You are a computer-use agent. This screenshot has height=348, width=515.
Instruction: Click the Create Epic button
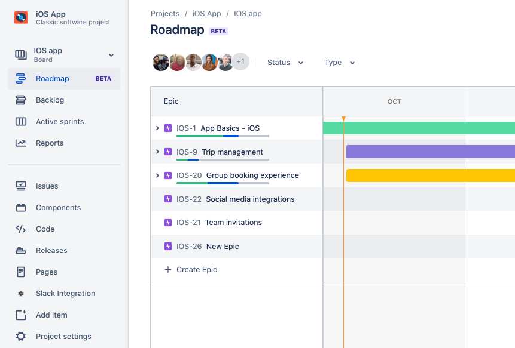coord(190,270)
